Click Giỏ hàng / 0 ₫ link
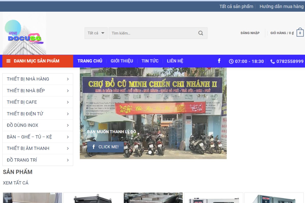The height and width of the screenshot is (203, 305). [282, 33]
